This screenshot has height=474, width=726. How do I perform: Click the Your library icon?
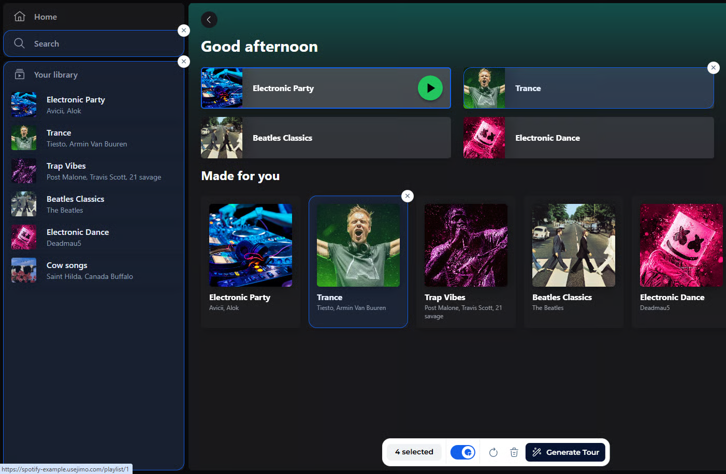coord(20,75)
